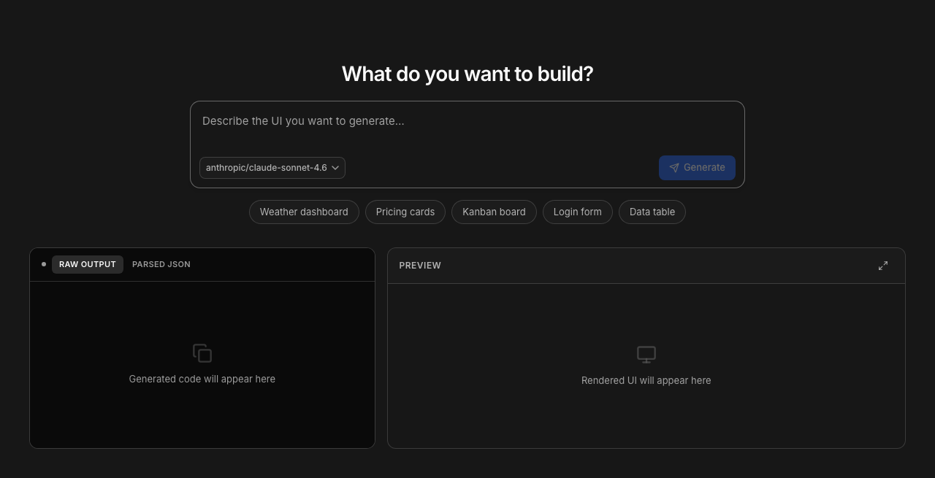Image resolution: width=935 pixels, height=478 pixels.
Task: Choose the Pricing cards suggestion
Action: pyautogui.click(x=405, y=212)
